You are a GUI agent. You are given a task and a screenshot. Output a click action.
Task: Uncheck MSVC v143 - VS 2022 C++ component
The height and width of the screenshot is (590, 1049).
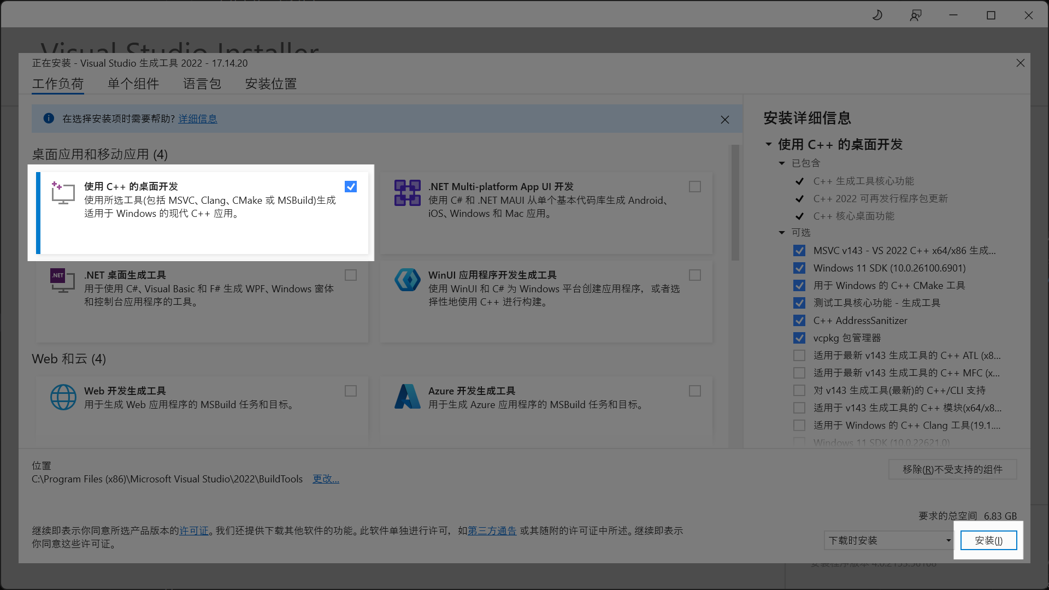click(x=799, y=251)
